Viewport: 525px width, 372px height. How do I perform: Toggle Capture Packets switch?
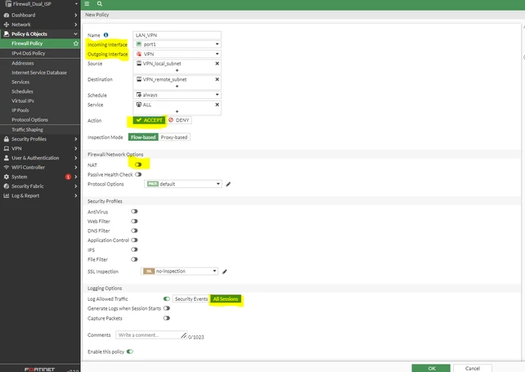[166, 318]
